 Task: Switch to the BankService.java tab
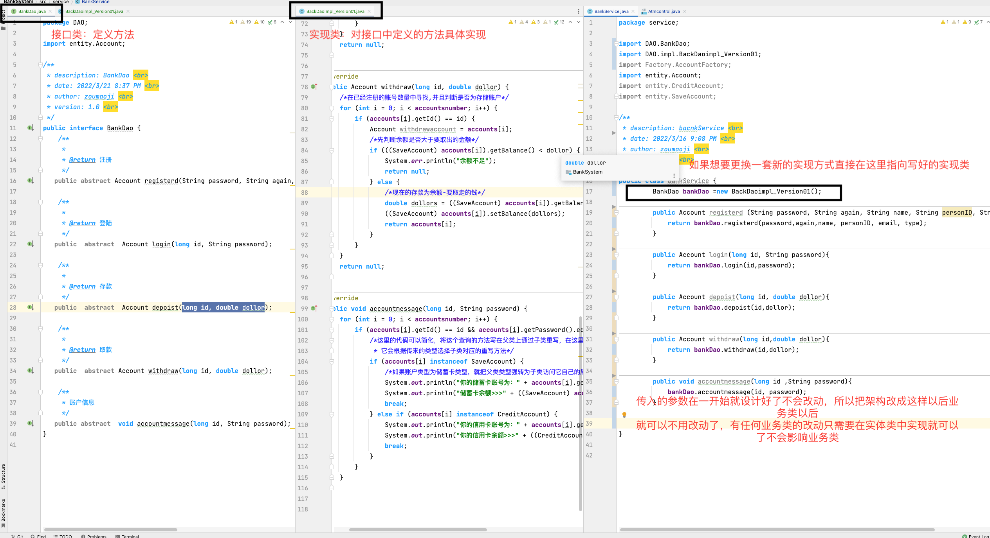tap(611, 11)
